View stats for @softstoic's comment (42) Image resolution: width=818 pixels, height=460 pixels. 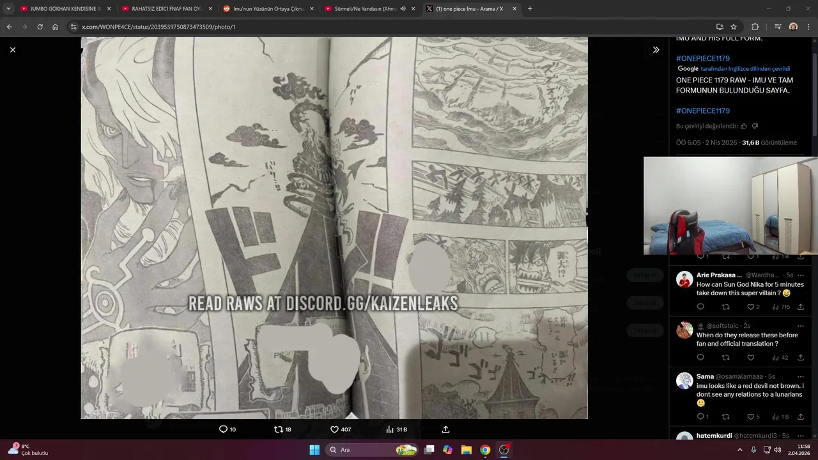[780, 358]
